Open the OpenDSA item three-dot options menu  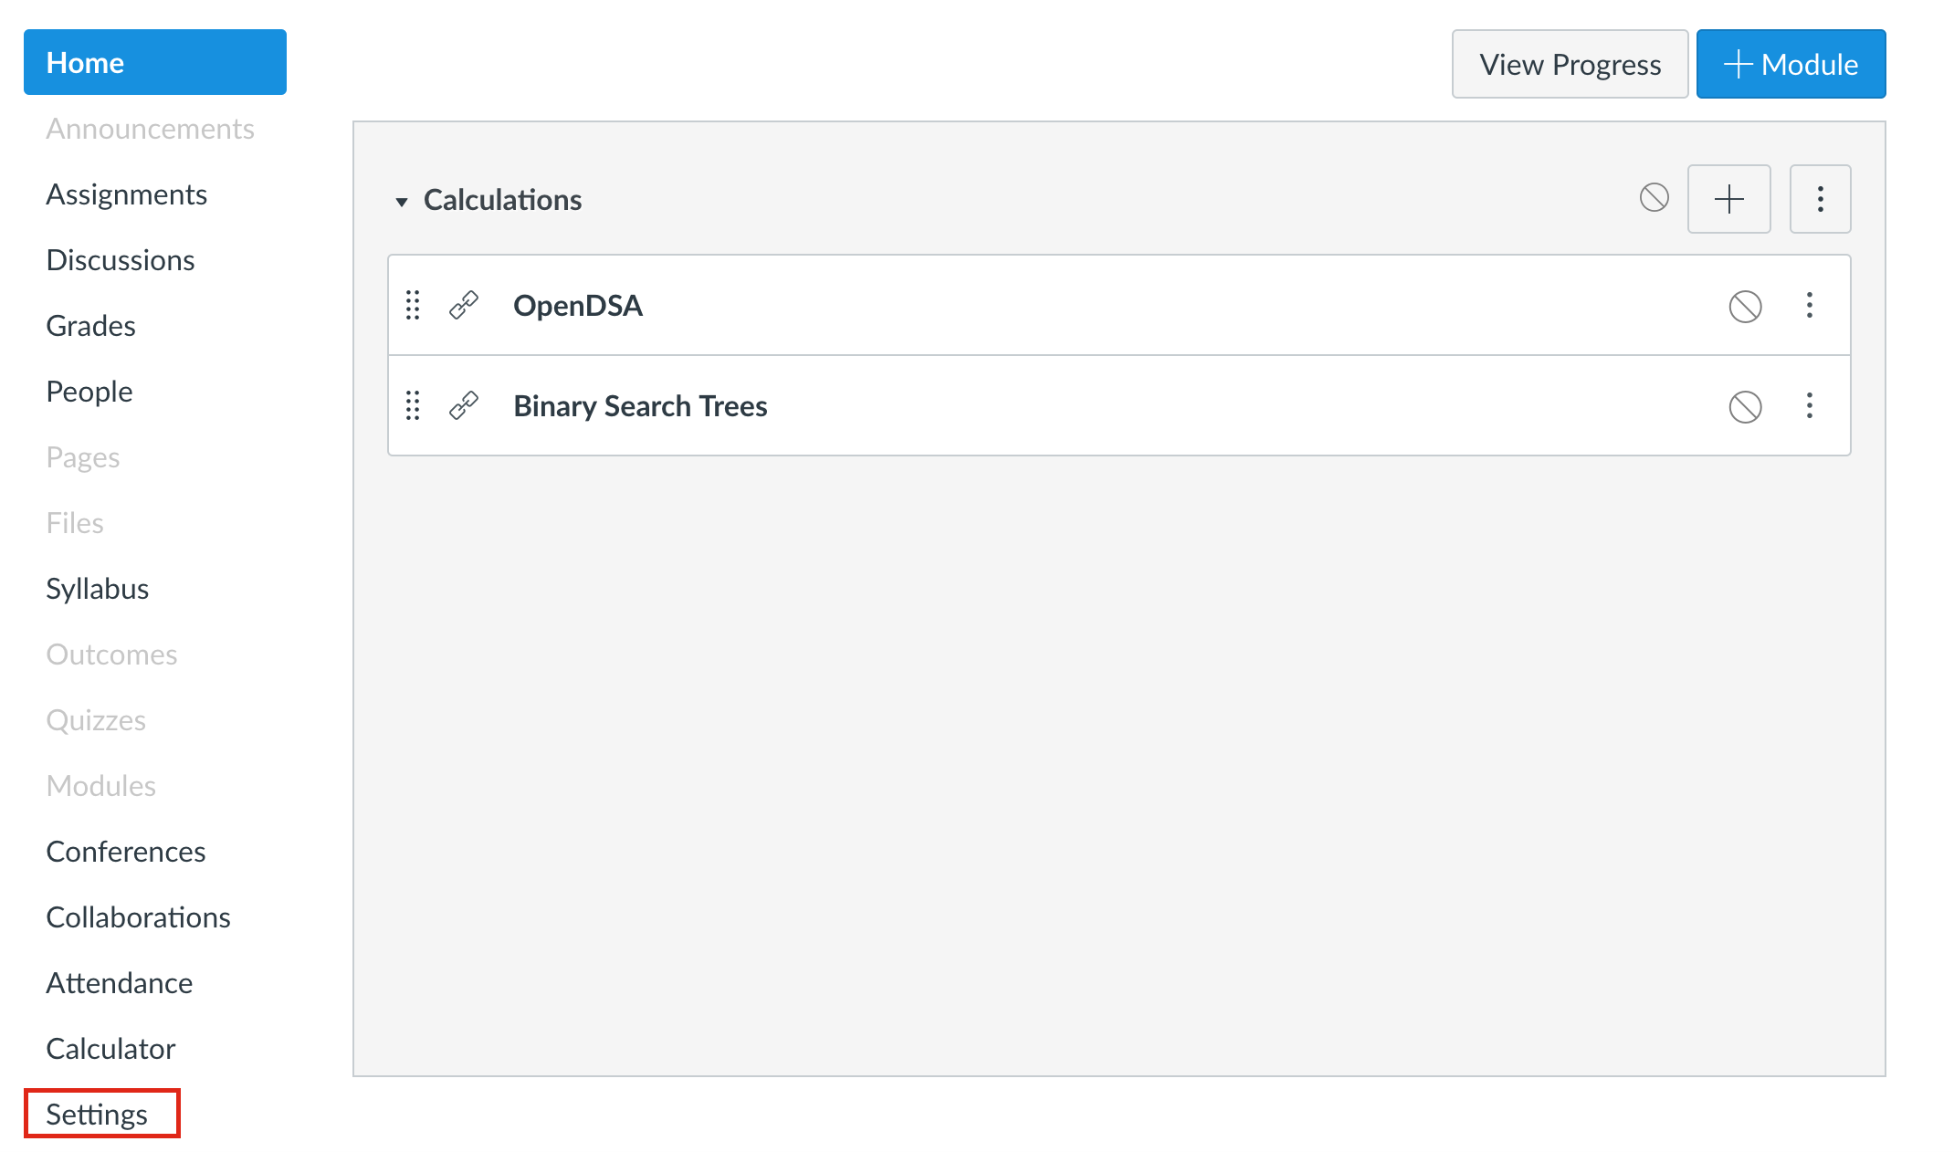[x=1809, y=305]
